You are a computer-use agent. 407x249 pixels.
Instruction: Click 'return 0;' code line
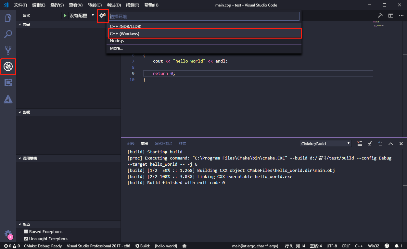tap(164, 73)
